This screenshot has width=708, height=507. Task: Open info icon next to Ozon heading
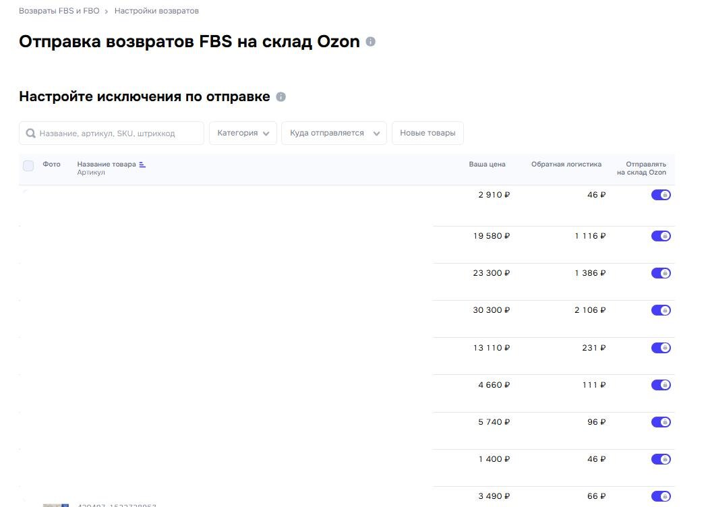click(x=370, y=42)
